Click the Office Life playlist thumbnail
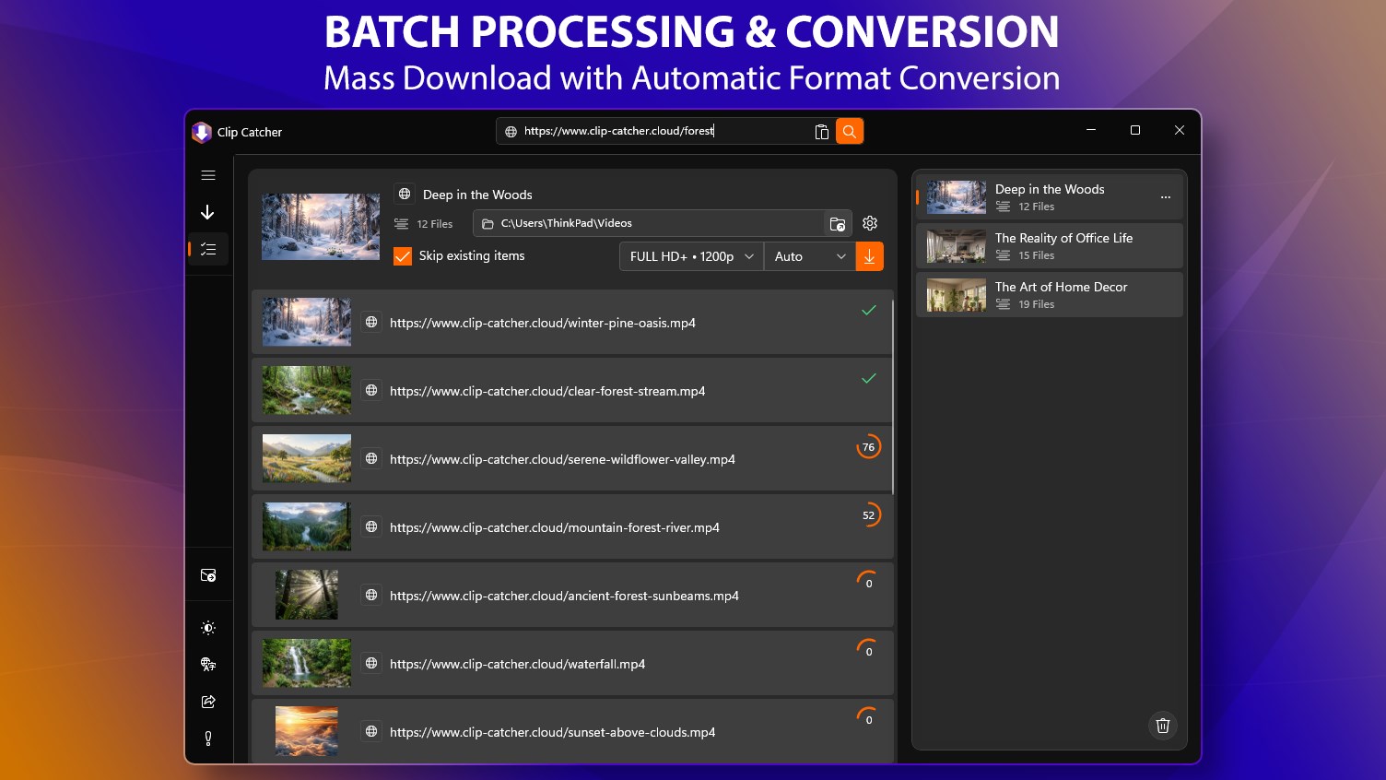The height and width of the screenshot is (780, 1386). [x=957, y=246]
